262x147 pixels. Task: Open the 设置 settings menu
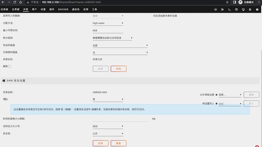click(43, 9)
